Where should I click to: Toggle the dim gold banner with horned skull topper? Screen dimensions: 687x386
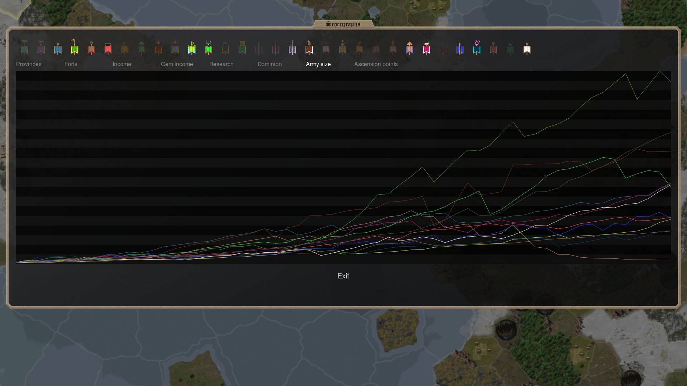pyautogui.click(x=360, y=47)
